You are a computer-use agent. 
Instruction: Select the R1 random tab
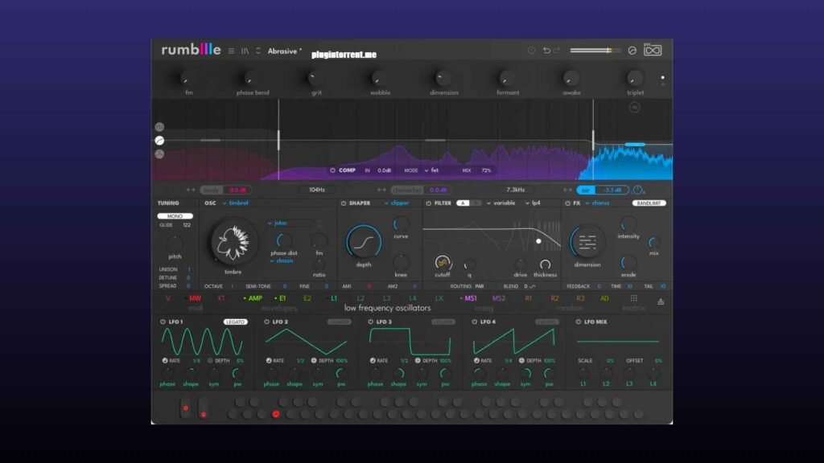click(528, 298)
